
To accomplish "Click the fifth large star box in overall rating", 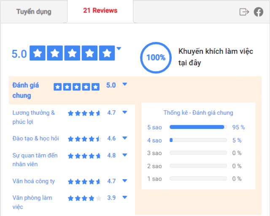I will pyautogui.click(x=107, y=53).
